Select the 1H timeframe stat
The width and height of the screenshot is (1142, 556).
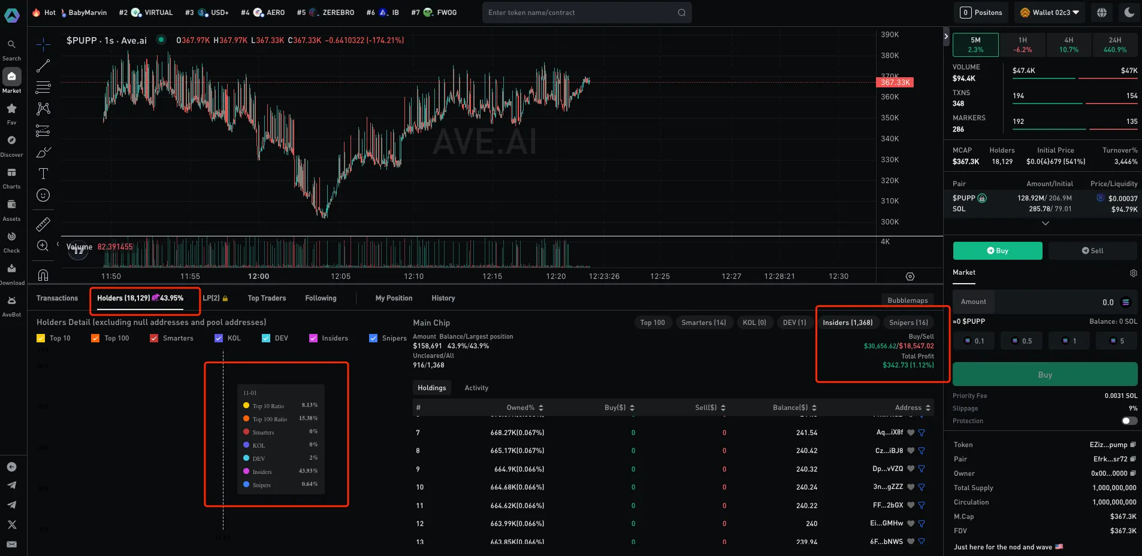click(1023, 45)
